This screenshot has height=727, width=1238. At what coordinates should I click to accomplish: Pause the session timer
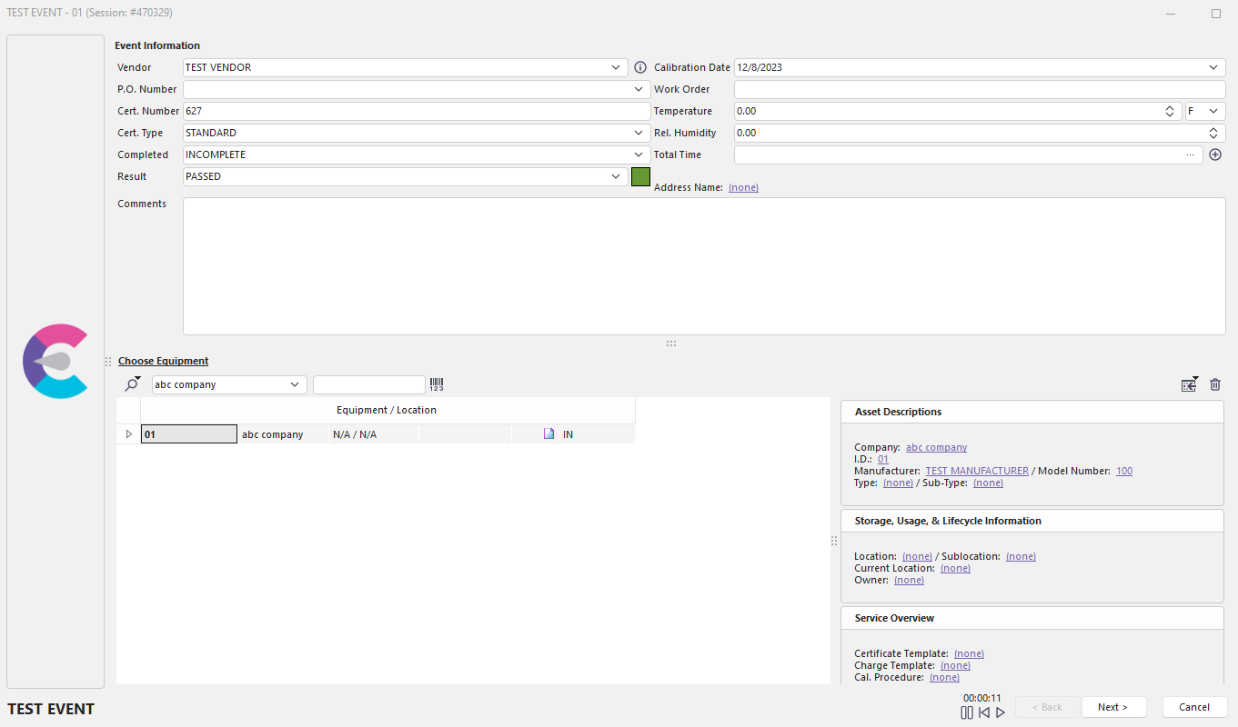click(966, 712)
